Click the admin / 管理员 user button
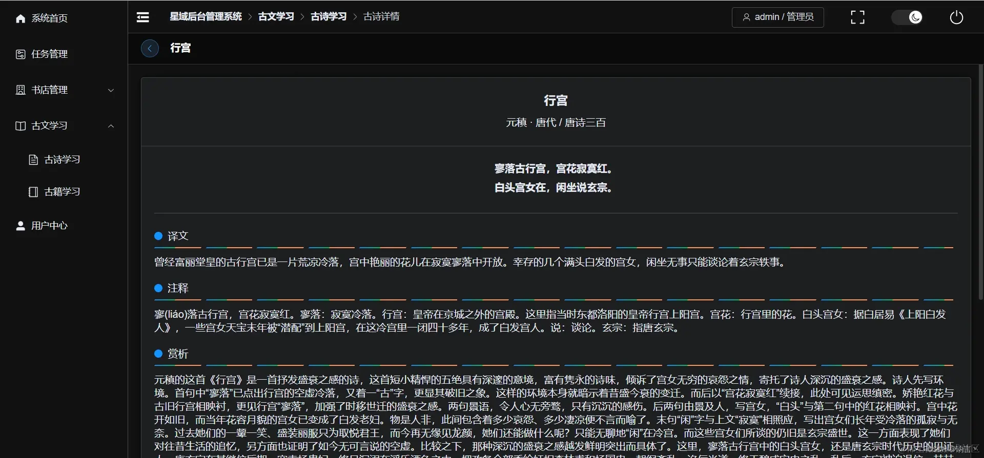 pos(778,17)
